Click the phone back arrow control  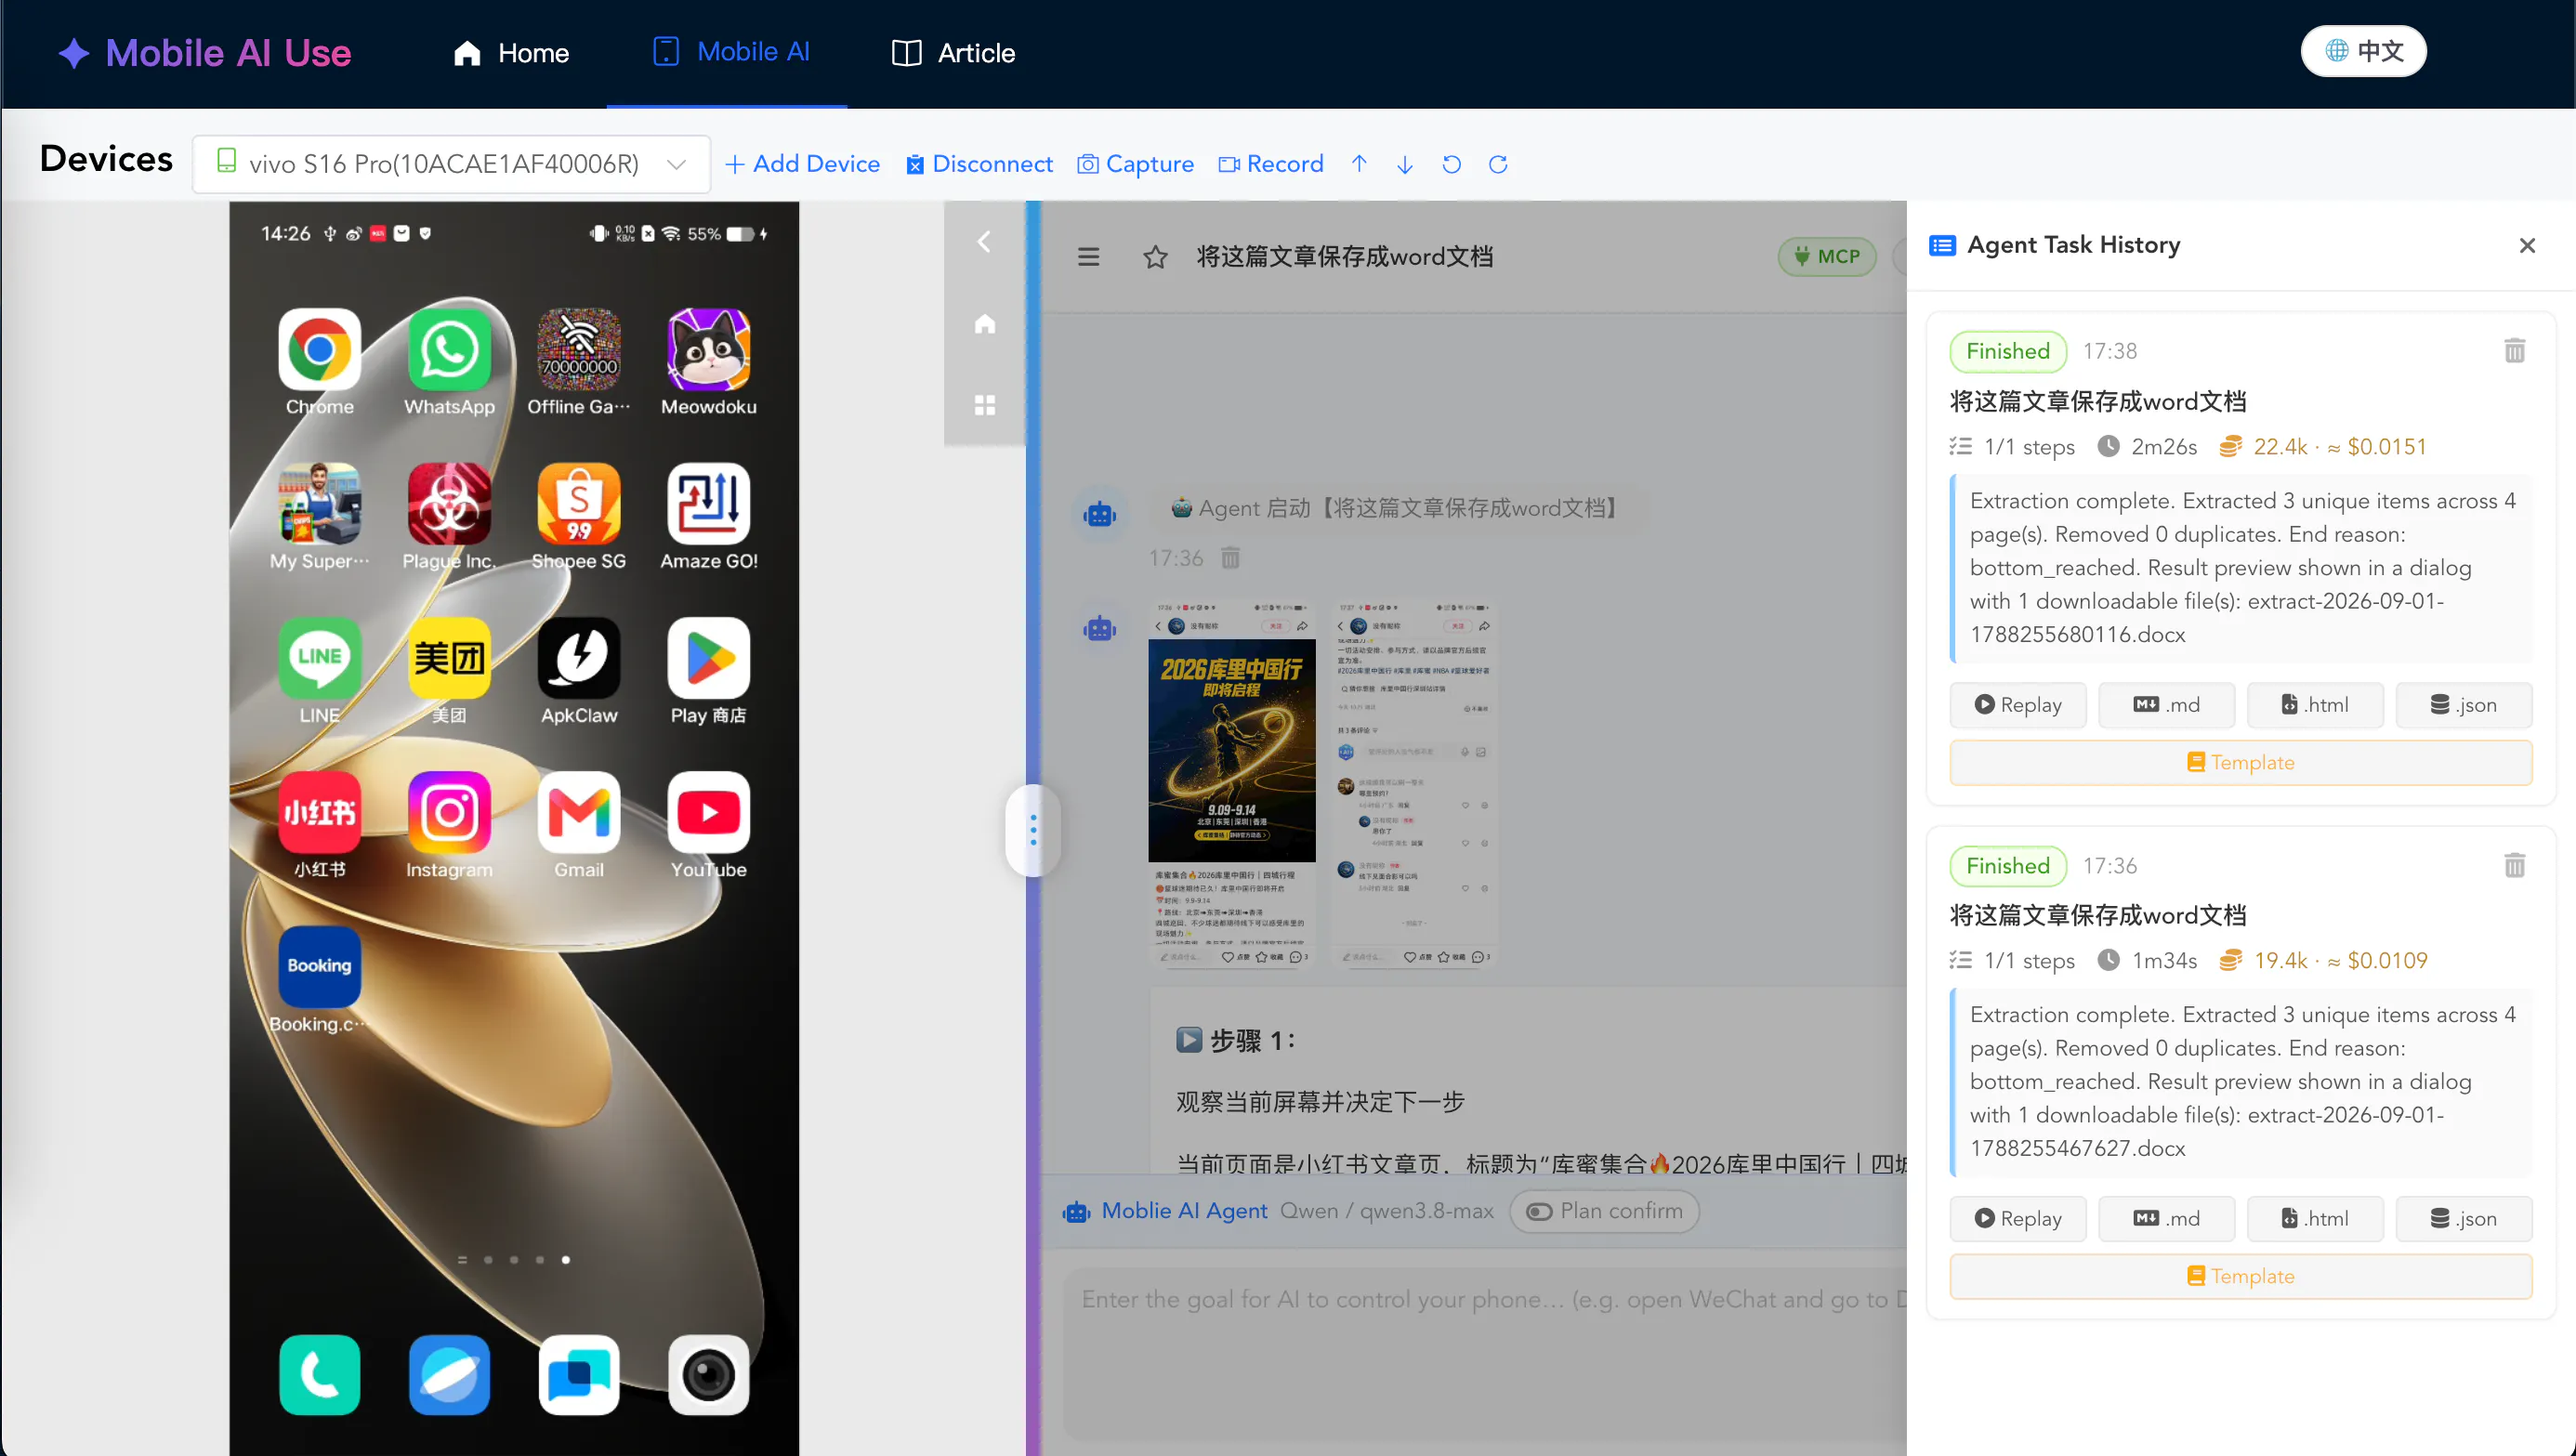point(984,242)
